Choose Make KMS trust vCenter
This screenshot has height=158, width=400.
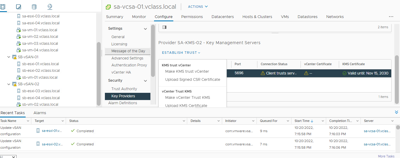tap(187, 71)
